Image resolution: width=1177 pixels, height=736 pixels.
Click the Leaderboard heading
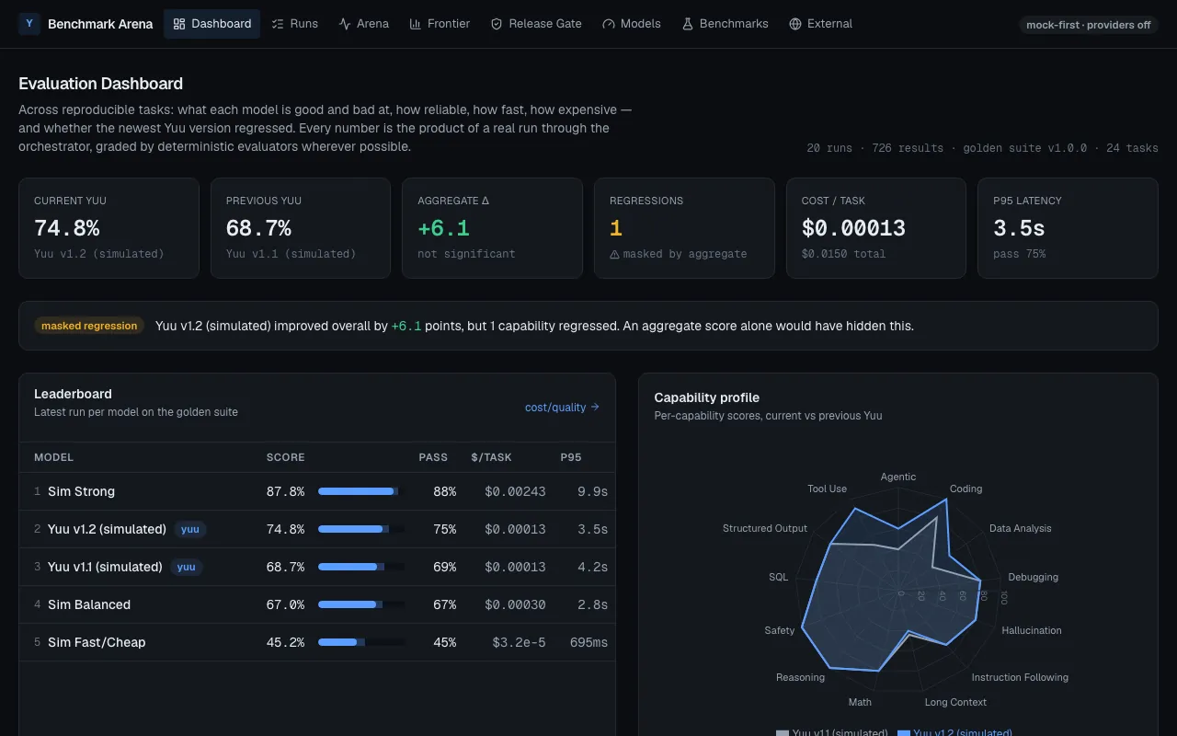[73, 394]
